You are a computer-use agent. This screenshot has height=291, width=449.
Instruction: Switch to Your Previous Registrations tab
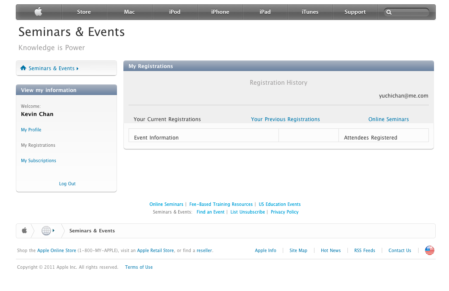point(285,119)
